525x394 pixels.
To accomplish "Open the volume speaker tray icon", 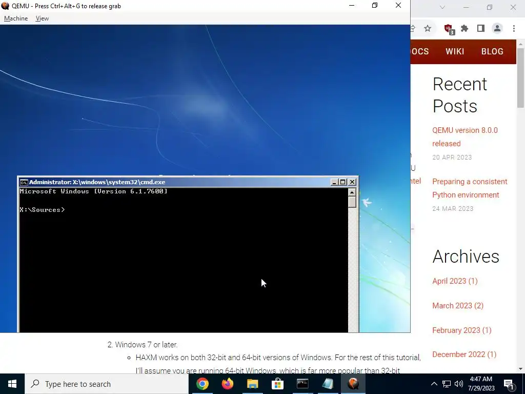I will [459, 384].
